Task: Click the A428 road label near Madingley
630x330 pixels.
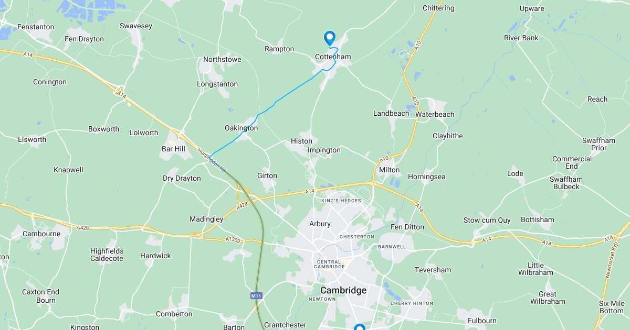Action: (x=242, y=207)
